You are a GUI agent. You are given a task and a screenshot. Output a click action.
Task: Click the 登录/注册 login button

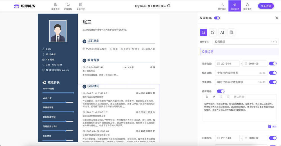tap(266, 6)
